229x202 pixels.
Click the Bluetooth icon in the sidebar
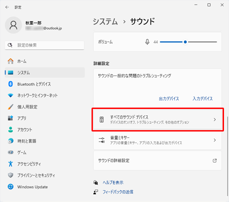(x=11, y=84)
